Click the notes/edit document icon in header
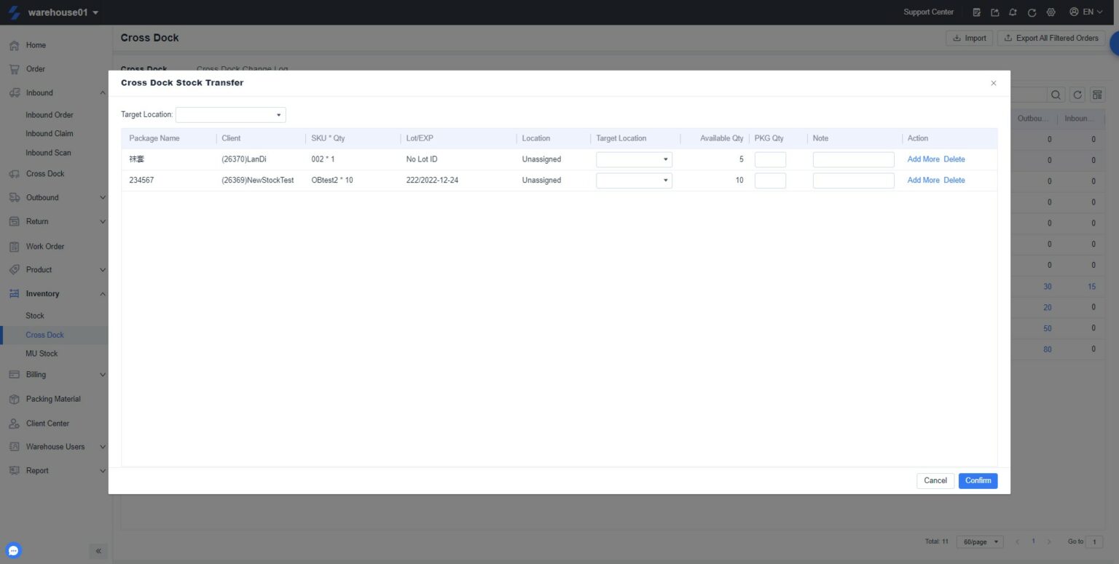The width and height of the screenshot is (1119, 564). [976, 12]
